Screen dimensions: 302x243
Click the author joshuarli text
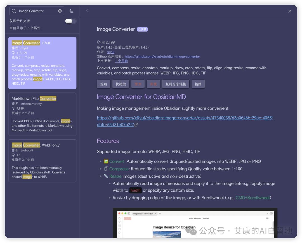(x=27, y=150)
